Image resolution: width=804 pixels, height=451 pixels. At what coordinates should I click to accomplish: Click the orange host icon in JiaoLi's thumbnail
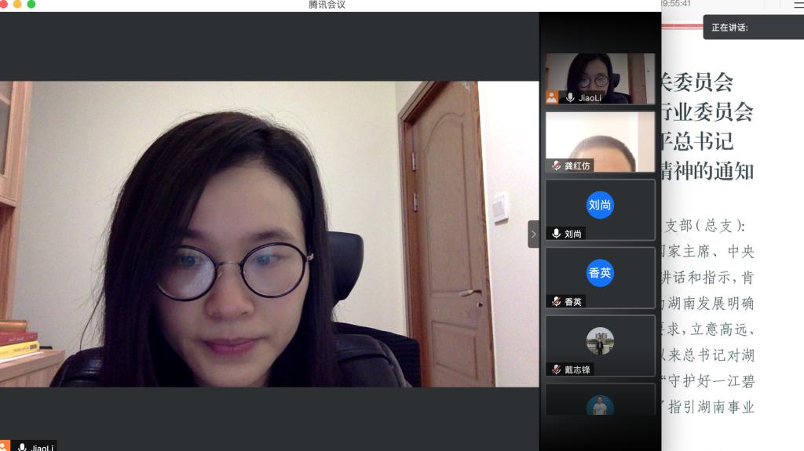[x=552, y=97]
